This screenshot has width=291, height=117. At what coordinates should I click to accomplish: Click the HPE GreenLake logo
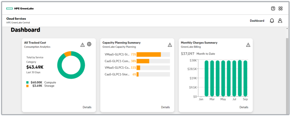(x=20, y=9)
